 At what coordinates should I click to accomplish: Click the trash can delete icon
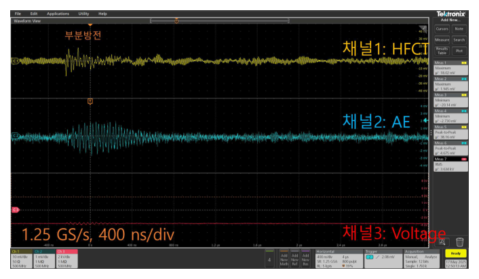pyautogui.click(x=460, y=241)
